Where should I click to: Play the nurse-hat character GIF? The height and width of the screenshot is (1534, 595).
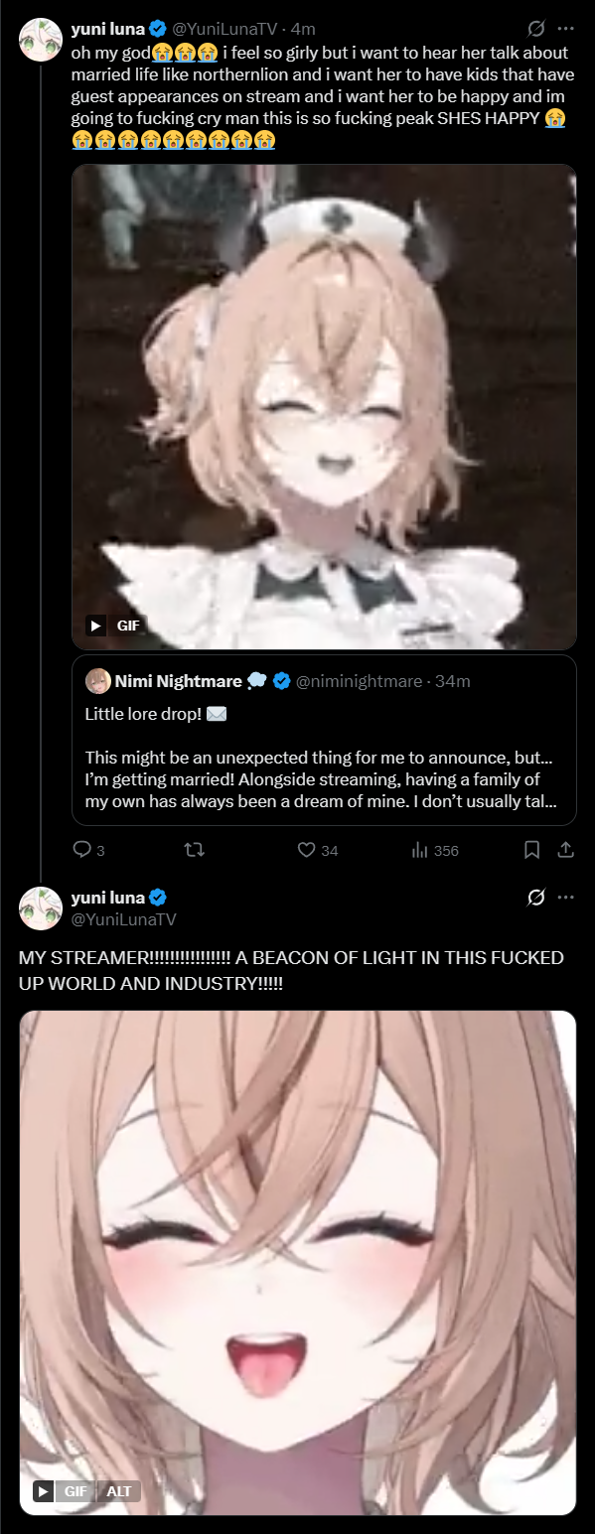(x=324, y=407)
